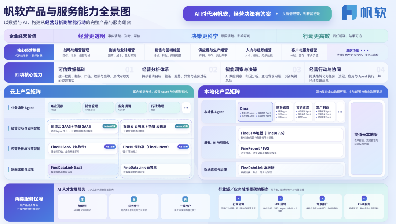Click 九数 AI引擎 badge on FineBI SaaS card
The image size is (396, 224).
110,147
